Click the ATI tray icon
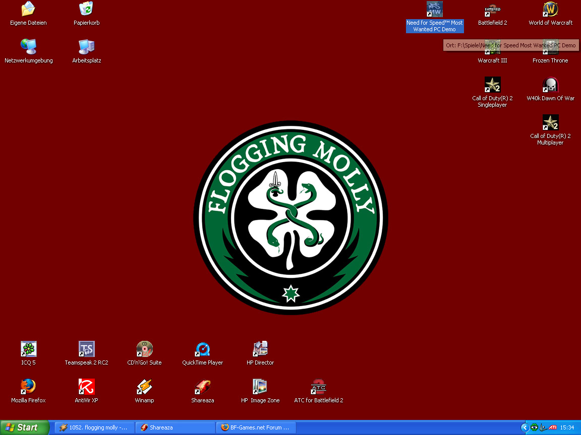Image resolution: width=581 pixels, height=435 pixels. point(553,427)
